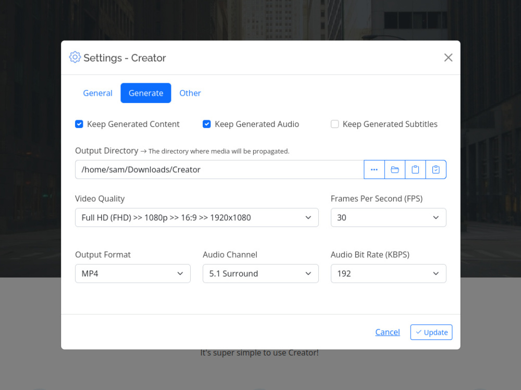Image resolution: width=521 pixels, height=390 pixels.
Task: Click the clipboard-with-checkmark icon button
Action: [436, 169]
